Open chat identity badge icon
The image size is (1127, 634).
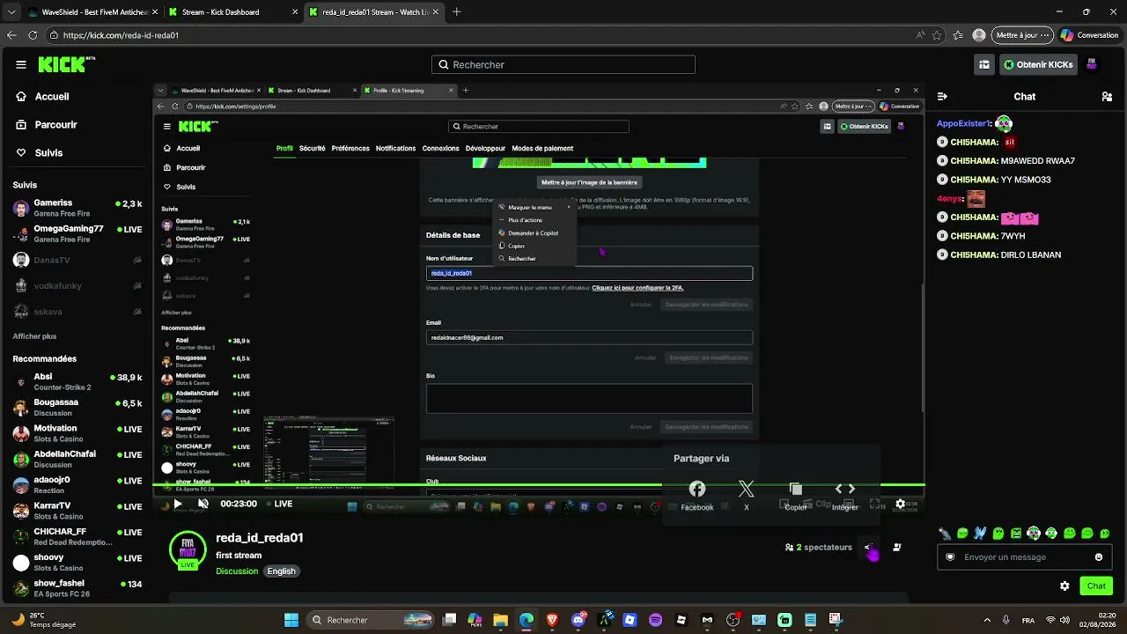click(x=950, y=557)
